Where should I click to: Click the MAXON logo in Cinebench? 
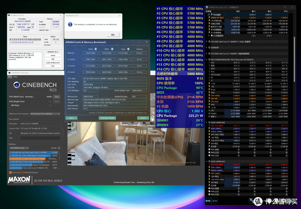[19, 180]
